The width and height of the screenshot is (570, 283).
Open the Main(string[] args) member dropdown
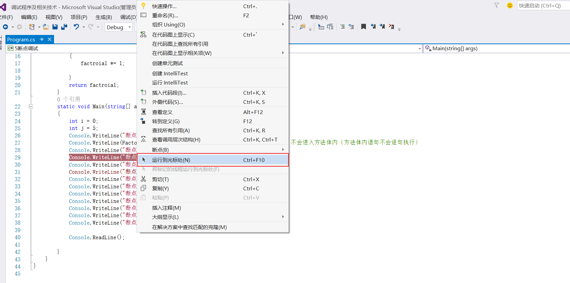coord(496,49)
